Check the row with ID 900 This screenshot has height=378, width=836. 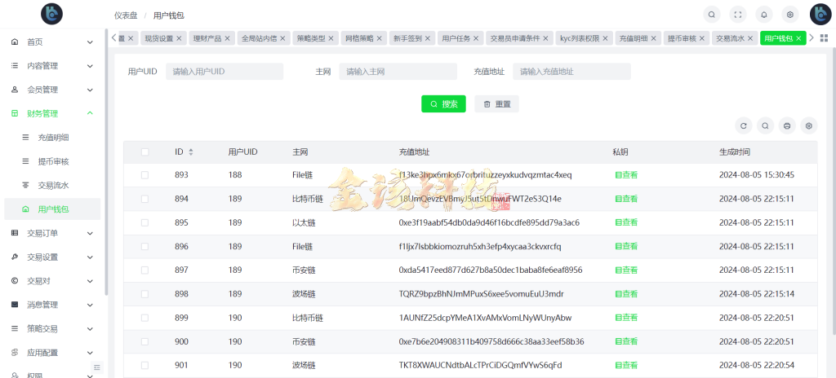coord(145,341)
